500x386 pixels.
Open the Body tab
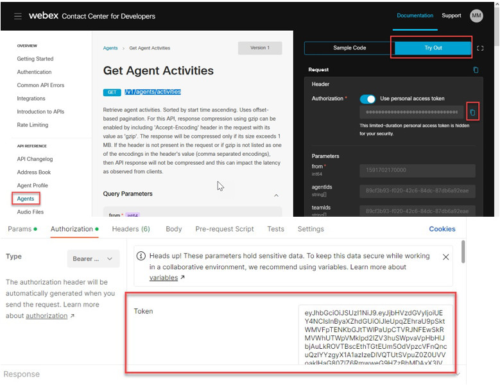[174, 229]
